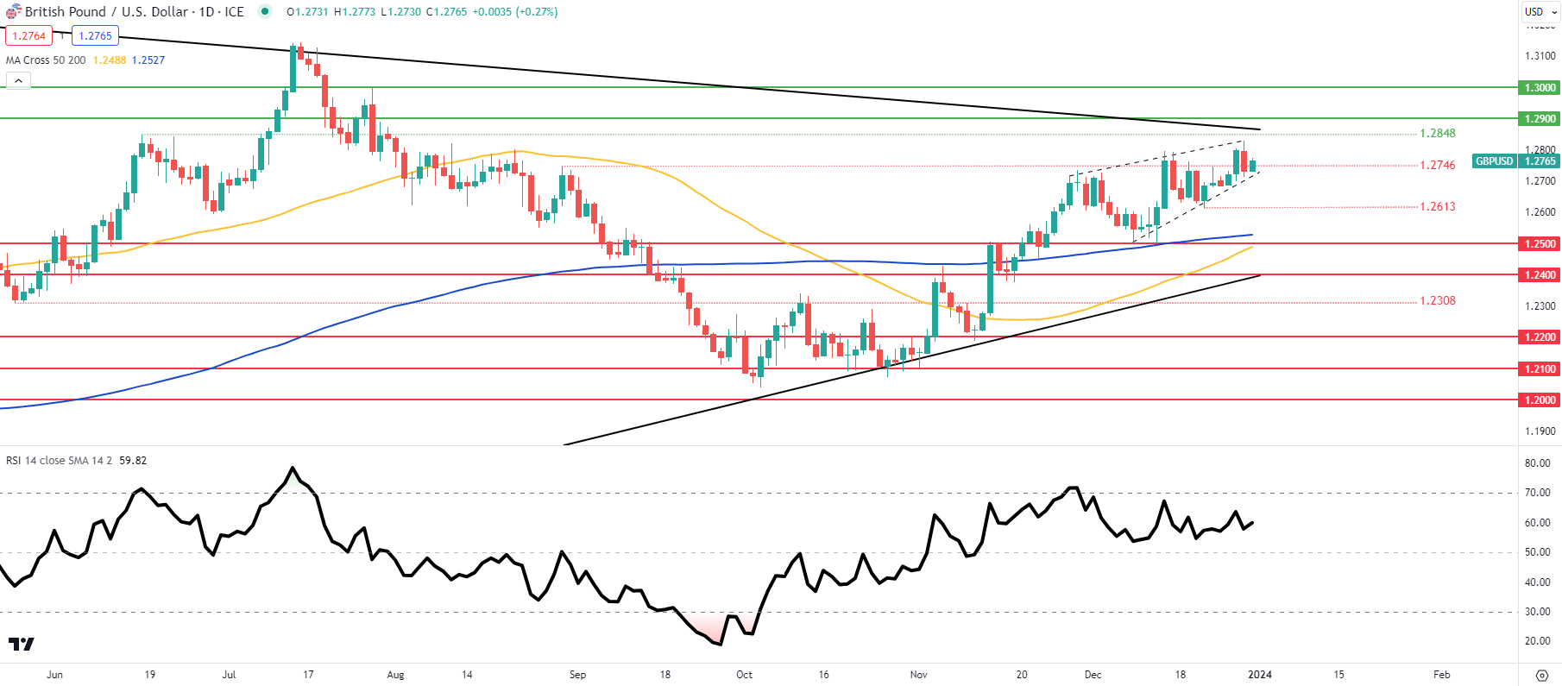This screenshot has width=1562, height=686.
Task: Click the 1.3100 price scale label
Action: [x=1540, y=55]
